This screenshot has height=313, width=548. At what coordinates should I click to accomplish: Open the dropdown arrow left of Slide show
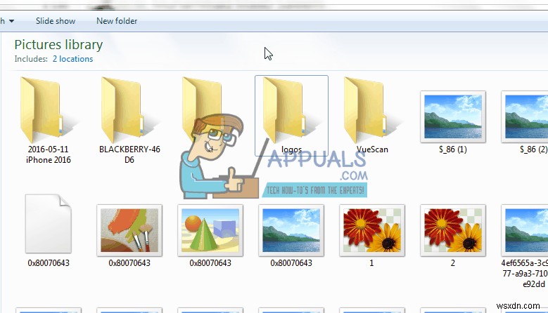click(x=11, y=21)
